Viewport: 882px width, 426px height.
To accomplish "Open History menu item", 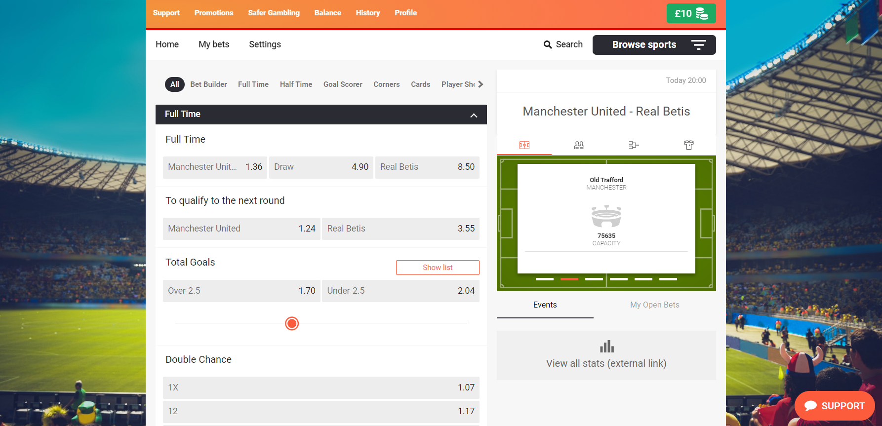I will point(368,13).
